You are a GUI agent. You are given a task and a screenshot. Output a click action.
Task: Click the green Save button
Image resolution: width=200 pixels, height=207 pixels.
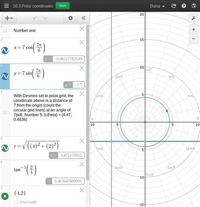coord(62,6)
